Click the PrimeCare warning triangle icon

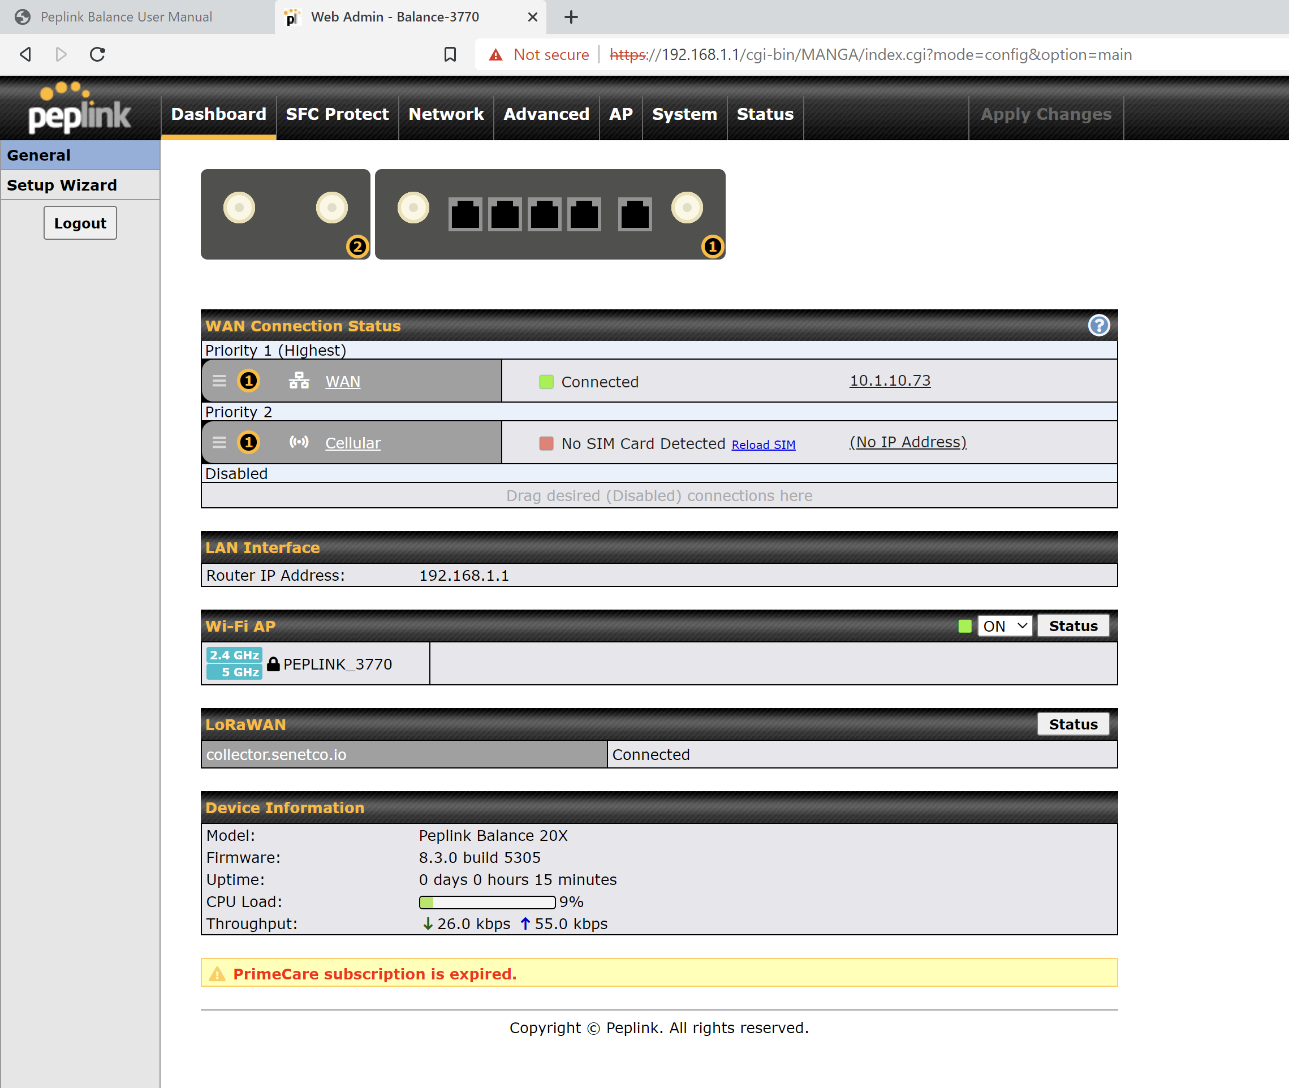pos(217,974)
